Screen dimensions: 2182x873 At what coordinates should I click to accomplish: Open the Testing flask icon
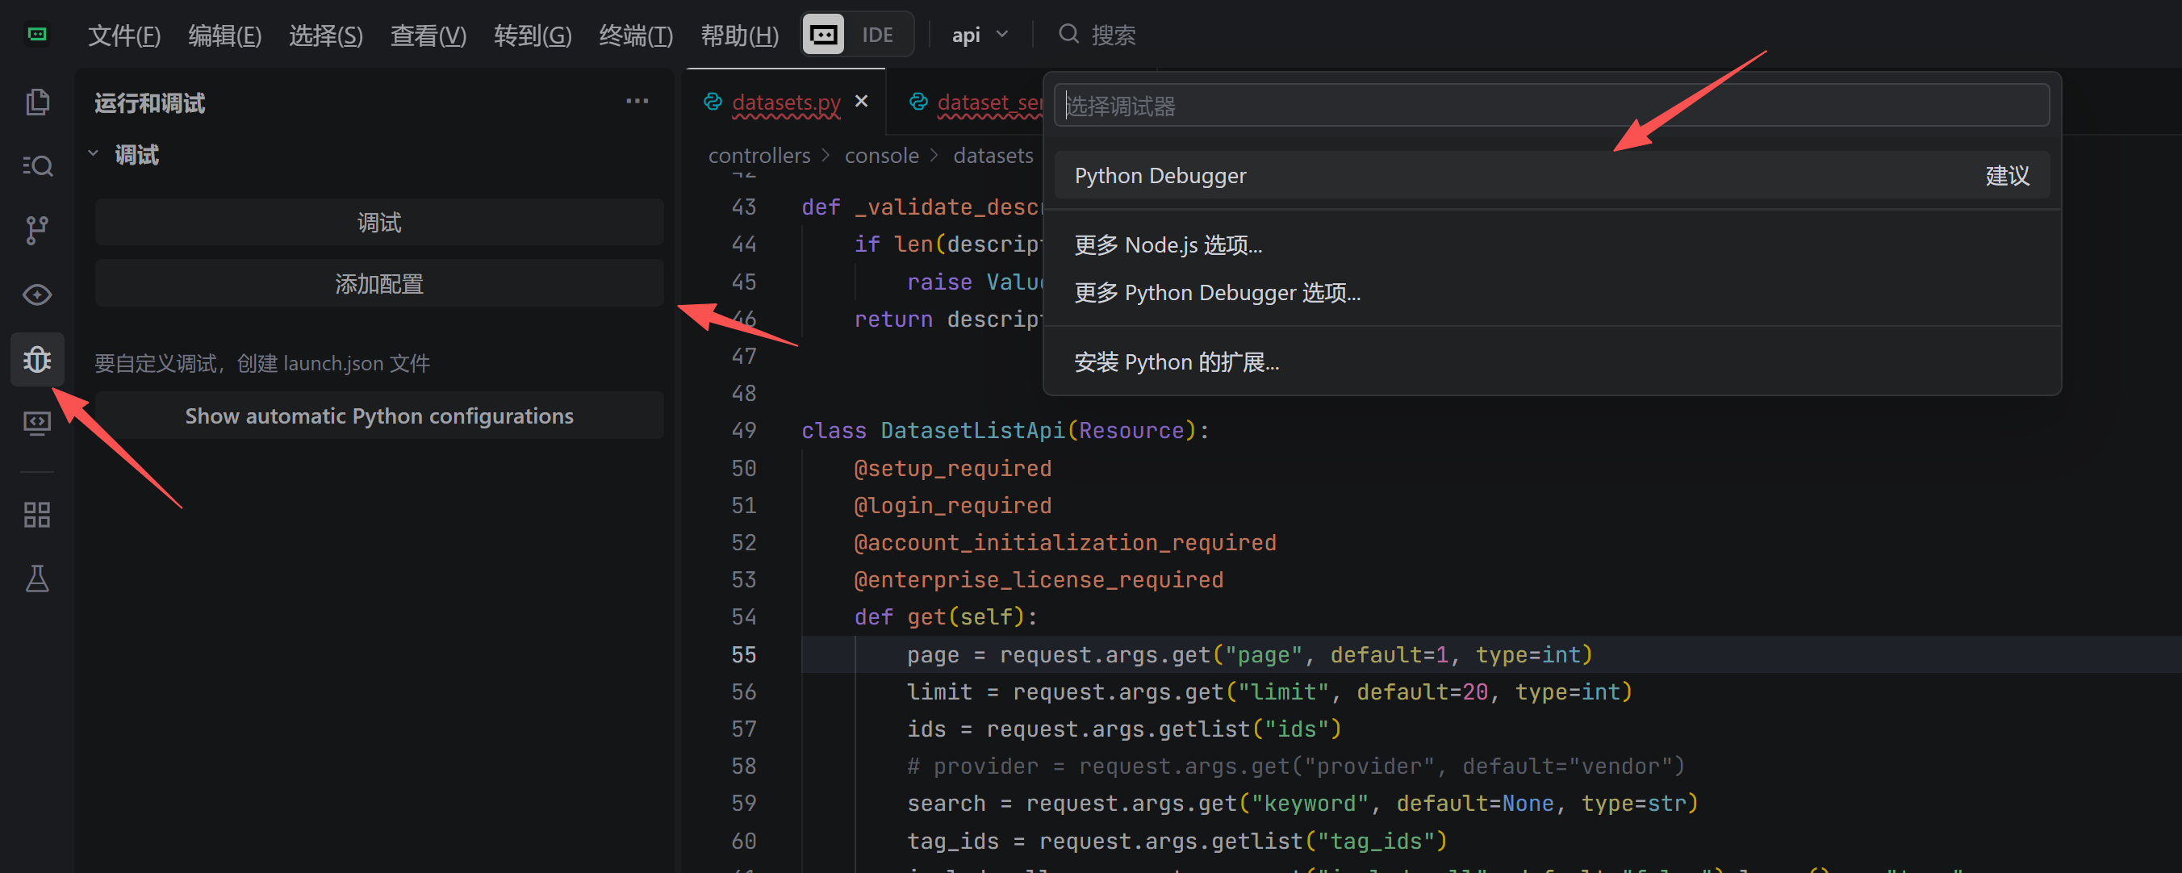(37, 579)
